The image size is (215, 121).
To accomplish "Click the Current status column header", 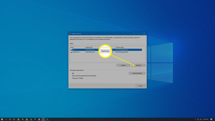I will pyautogui.click(x=119, y=47).
